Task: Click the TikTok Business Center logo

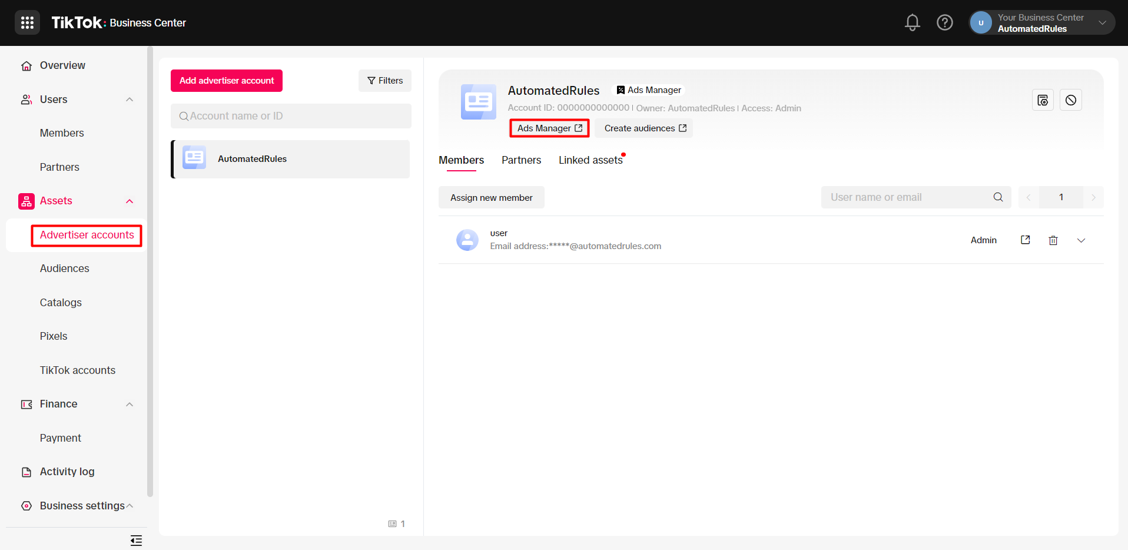Action: coord(118,22)
